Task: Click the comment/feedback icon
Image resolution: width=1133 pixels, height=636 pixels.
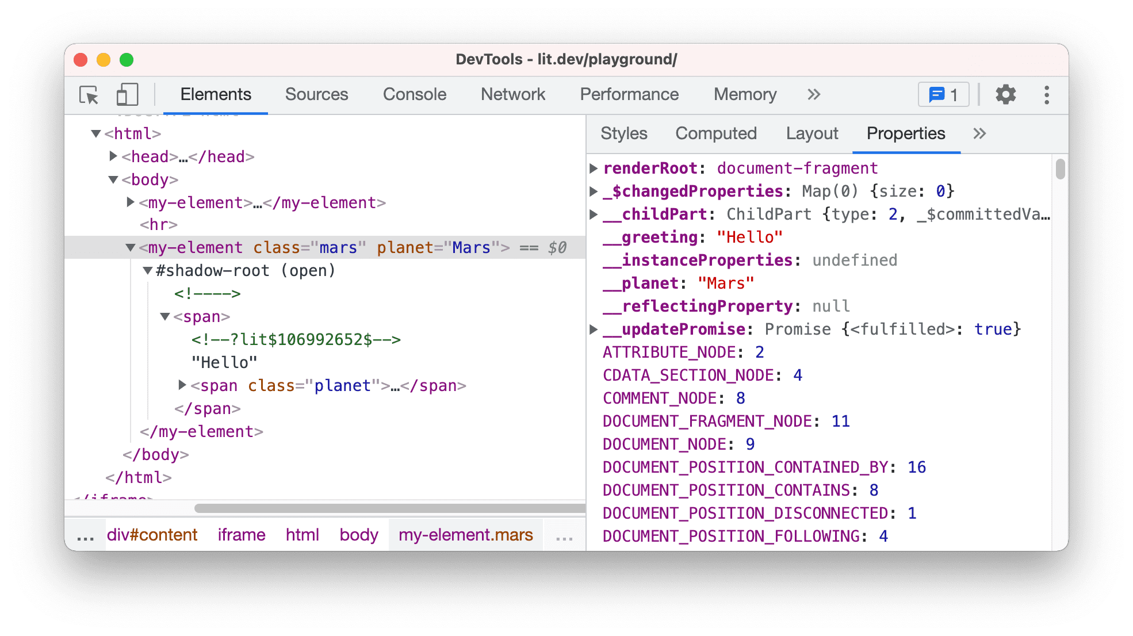Action: [944, 95]
